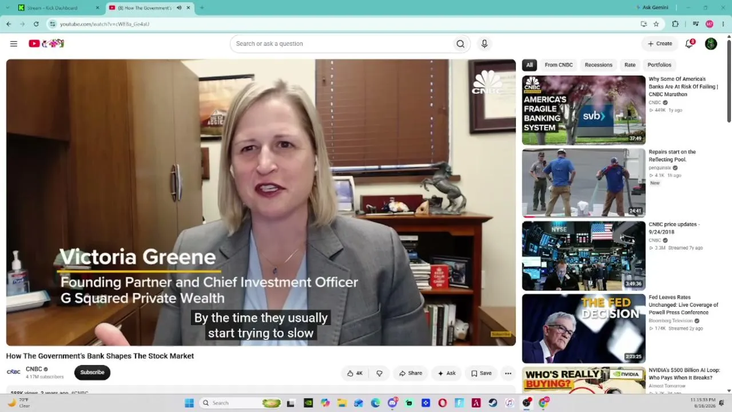Open File Explorer from the taskbar
Image resolution: width=732 pixels, height=412 pixels.
pos(341,403)
